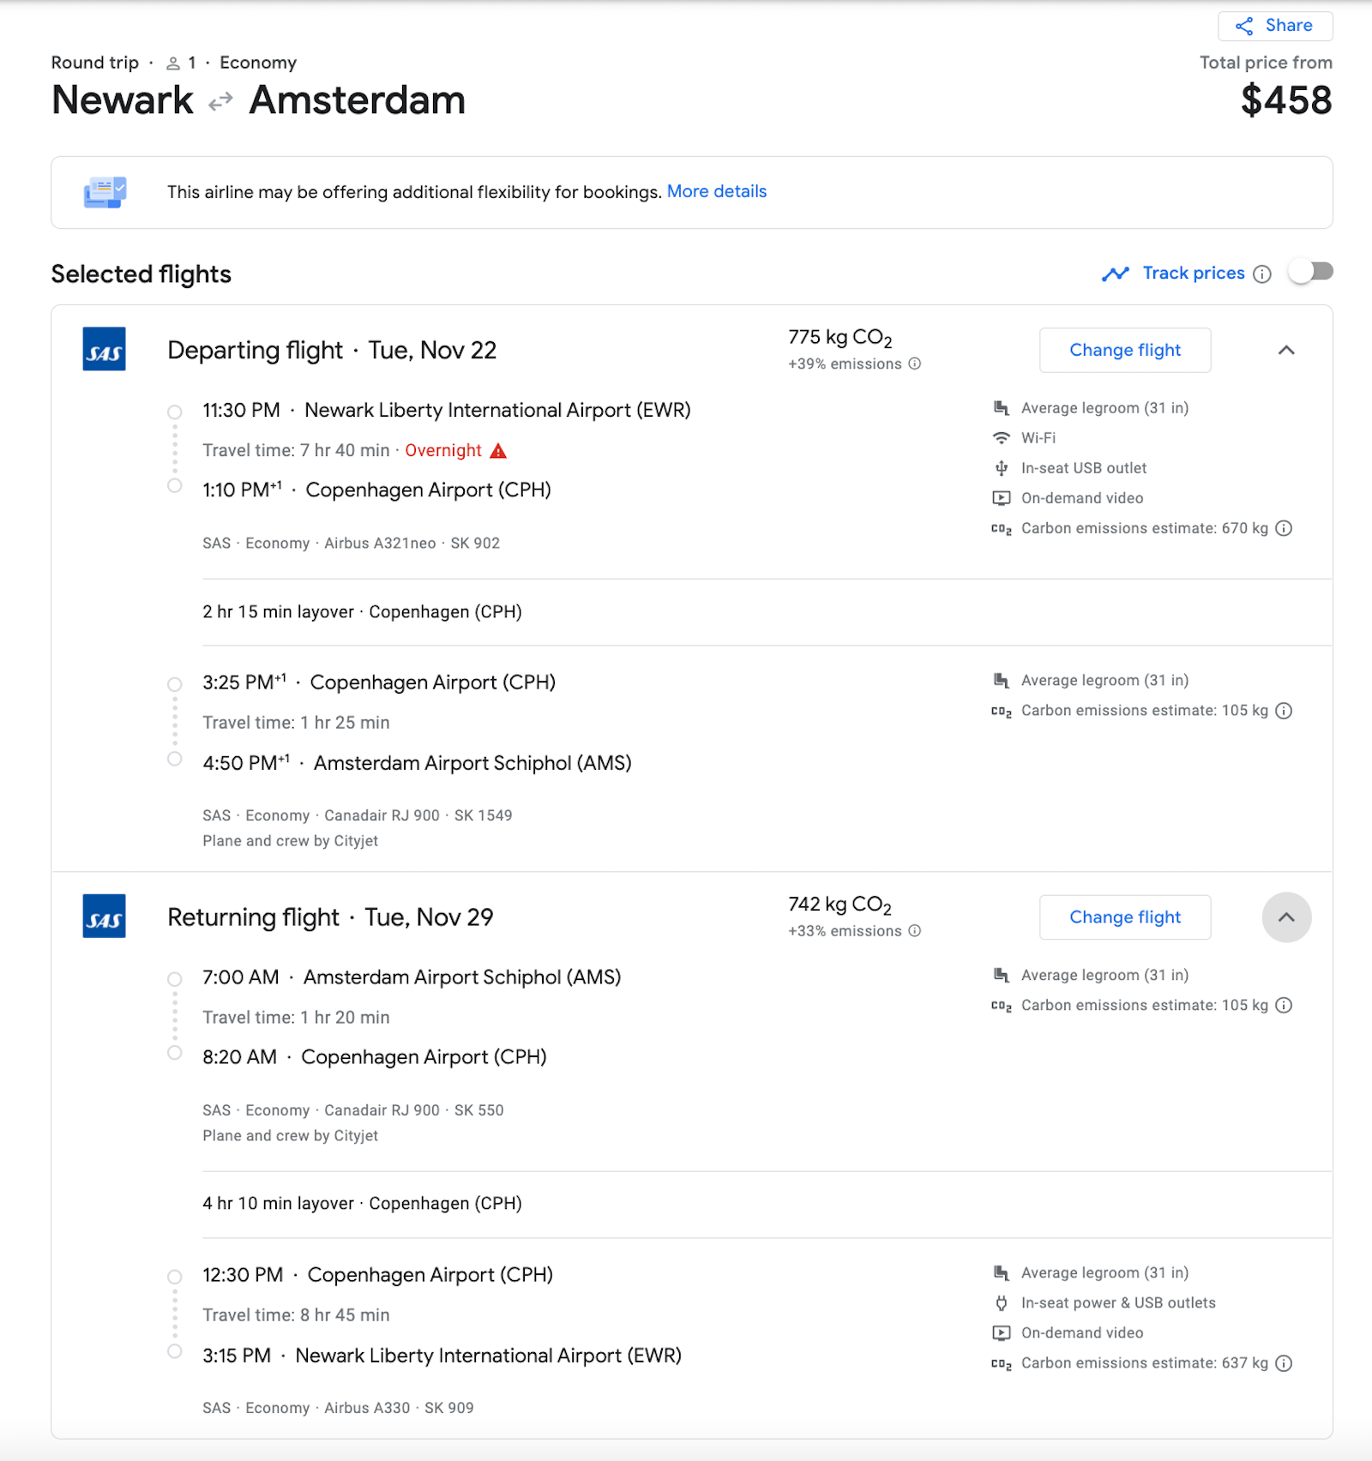The image size is (1372, 1461).
Task: Collapse the returning flight details
Action: coord(1286,917)
